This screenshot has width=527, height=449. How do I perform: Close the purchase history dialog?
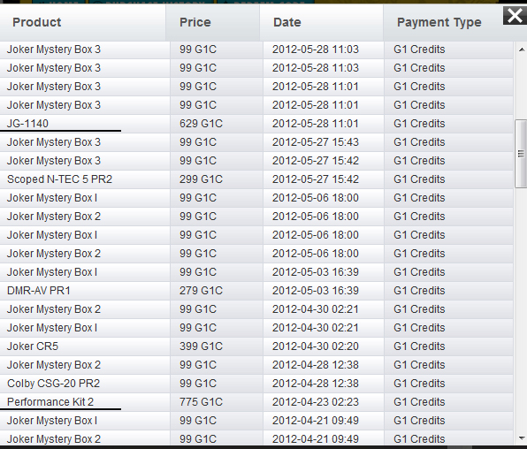(515, 15)
